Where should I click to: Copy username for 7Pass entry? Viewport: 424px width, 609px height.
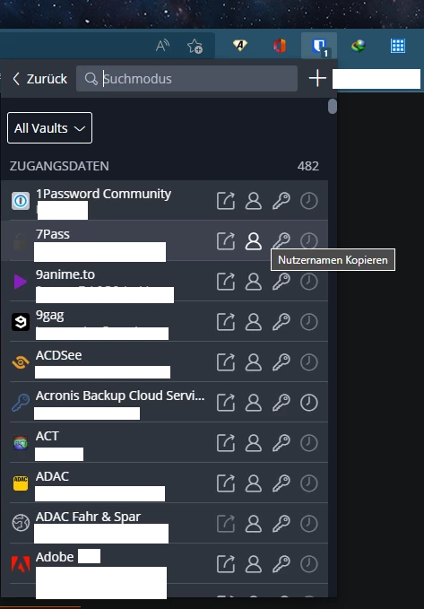click(x=254, y=241)
